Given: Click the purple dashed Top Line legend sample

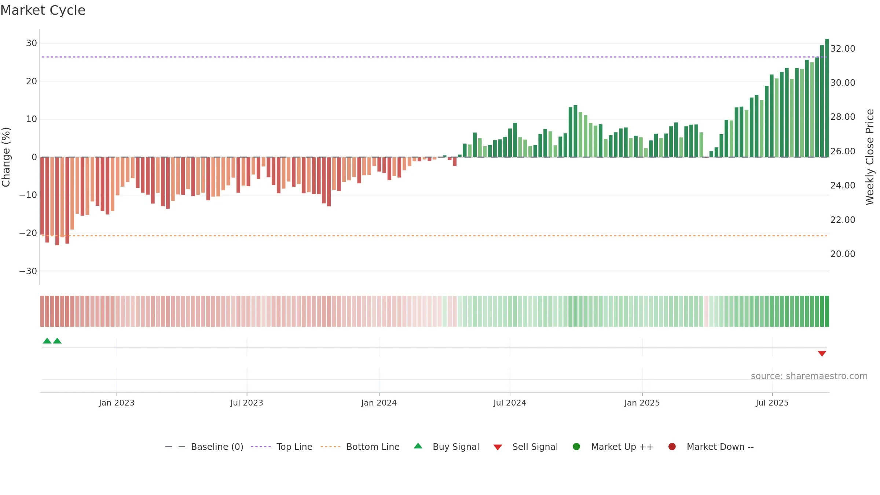Looking at the screenshot, I should 261,447.
